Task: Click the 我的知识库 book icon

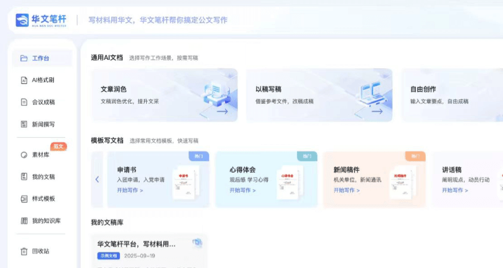Action: point(24,221)
